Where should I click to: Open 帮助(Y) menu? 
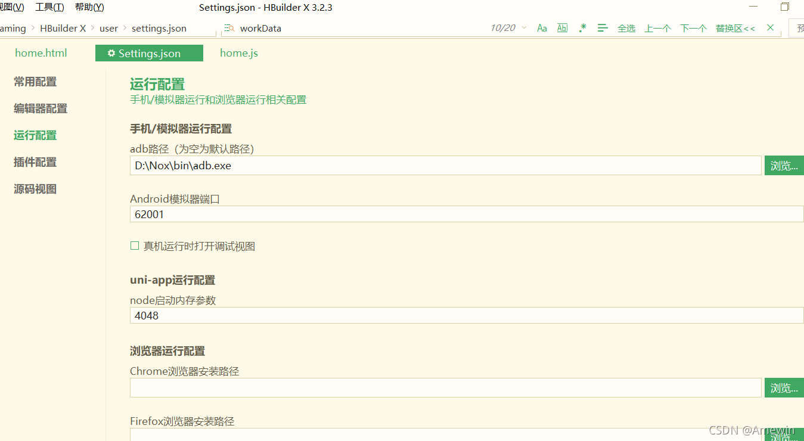coord(89,7)
